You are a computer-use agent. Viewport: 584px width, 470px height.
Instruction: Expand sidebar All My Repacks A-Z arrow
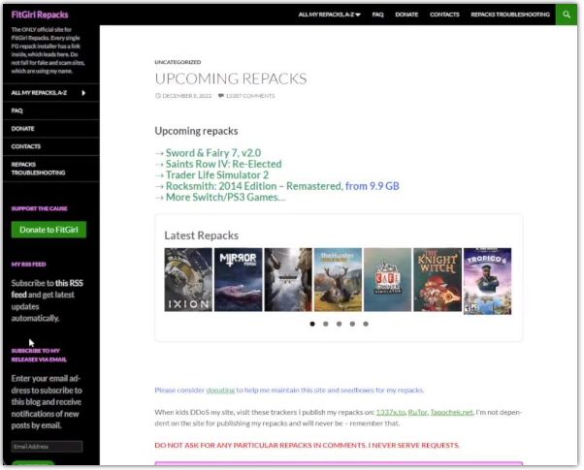tap(83, 93)
